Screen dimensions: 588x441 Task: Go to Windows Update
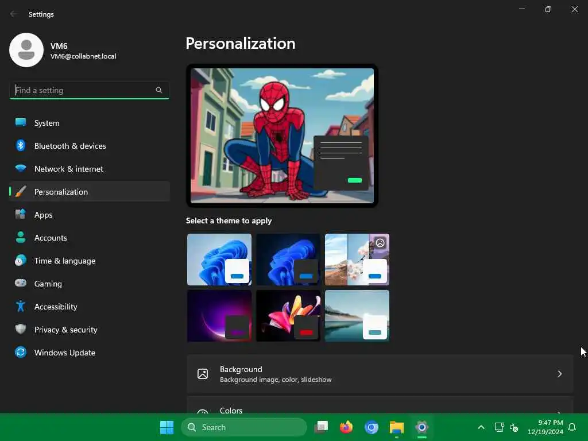[89, 352]
